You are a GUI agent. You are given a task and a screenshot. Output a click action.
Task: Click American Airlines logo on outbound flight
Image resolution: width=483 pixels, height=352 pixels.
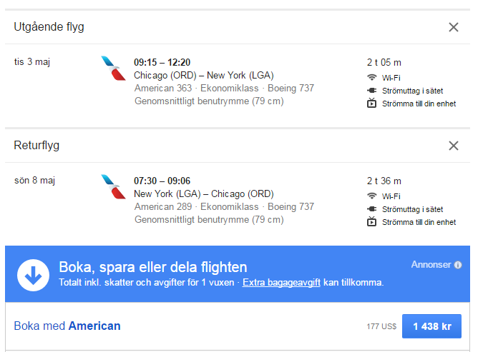[114, 69]
